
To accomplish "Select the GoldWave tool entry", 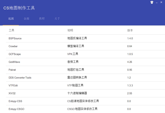I will tap(14, 62).
